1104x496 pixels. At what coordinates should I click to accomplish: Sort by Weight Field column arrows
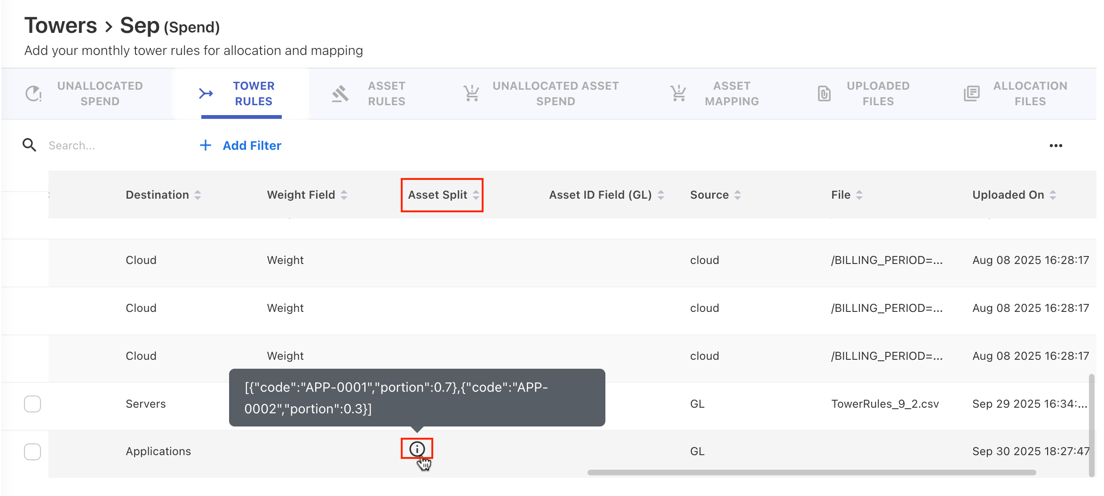344,195
